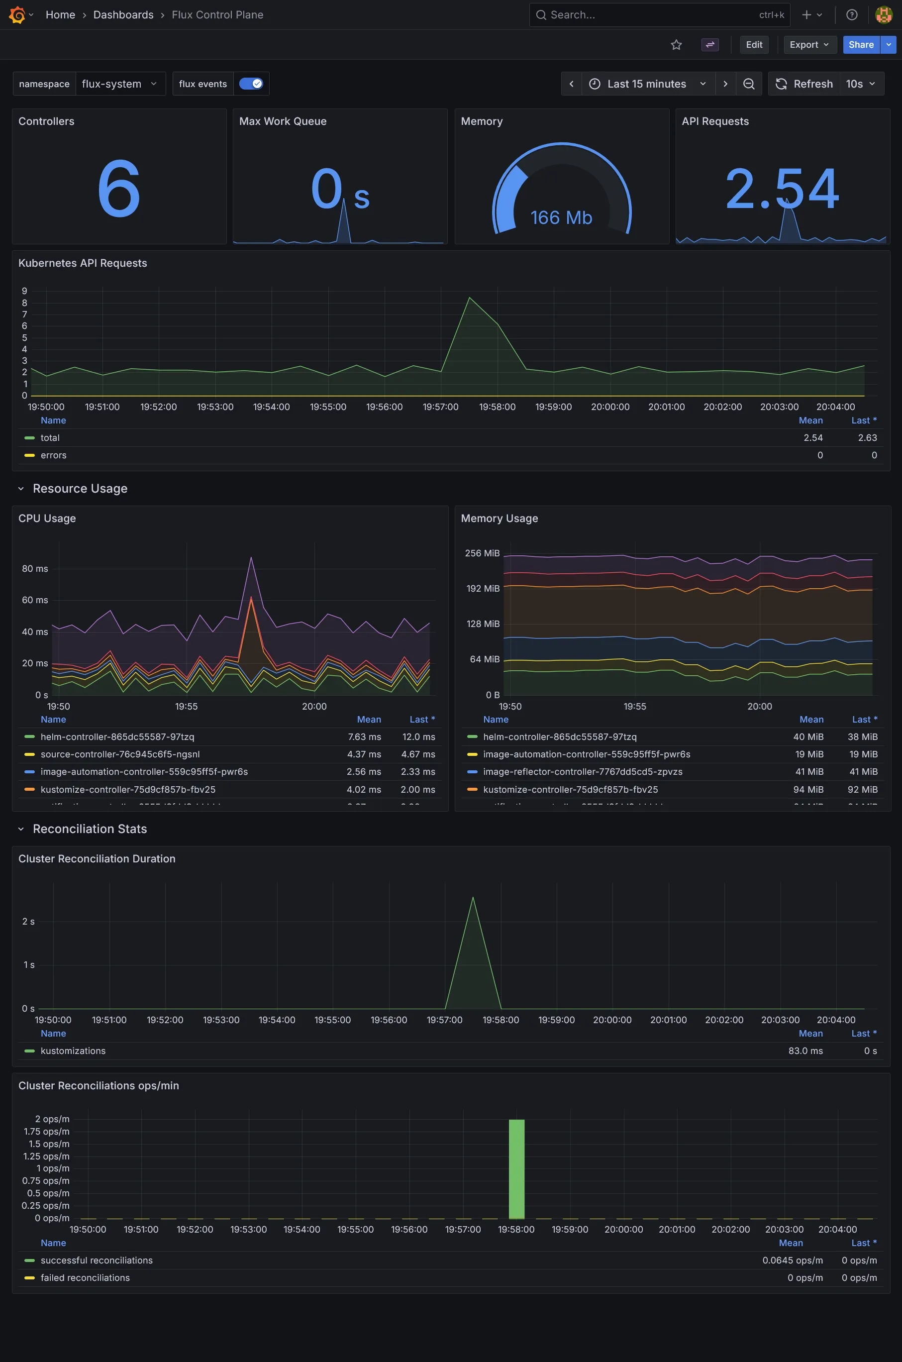Click Home in the breadcrumb
Viewport: 902px width, 1362px height.
[60, 14]
